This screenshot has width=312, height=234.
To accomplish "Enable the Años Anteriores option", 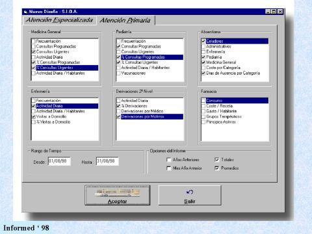I will pos(168,160).
